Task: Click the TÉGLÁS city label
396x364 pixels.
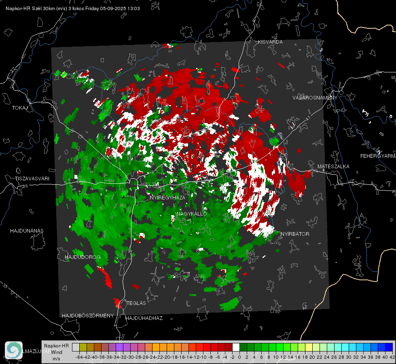Action: pyautogui.click(x=136, y=303)
